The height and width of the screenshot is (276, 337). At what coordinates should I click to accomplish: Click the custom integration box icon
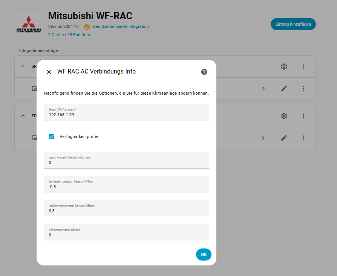pos(87,27)
